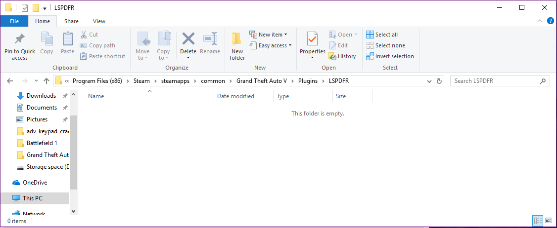The width and height of the screenshot is (557, 228).
Task: Click Invert selection
Action: (390, 56)
